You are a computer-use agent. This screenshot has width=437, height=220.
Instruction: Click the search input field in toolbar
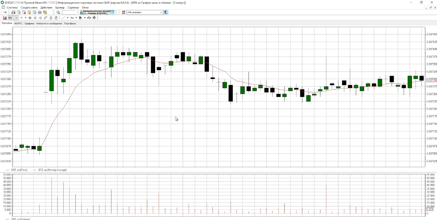pos(69,12)
